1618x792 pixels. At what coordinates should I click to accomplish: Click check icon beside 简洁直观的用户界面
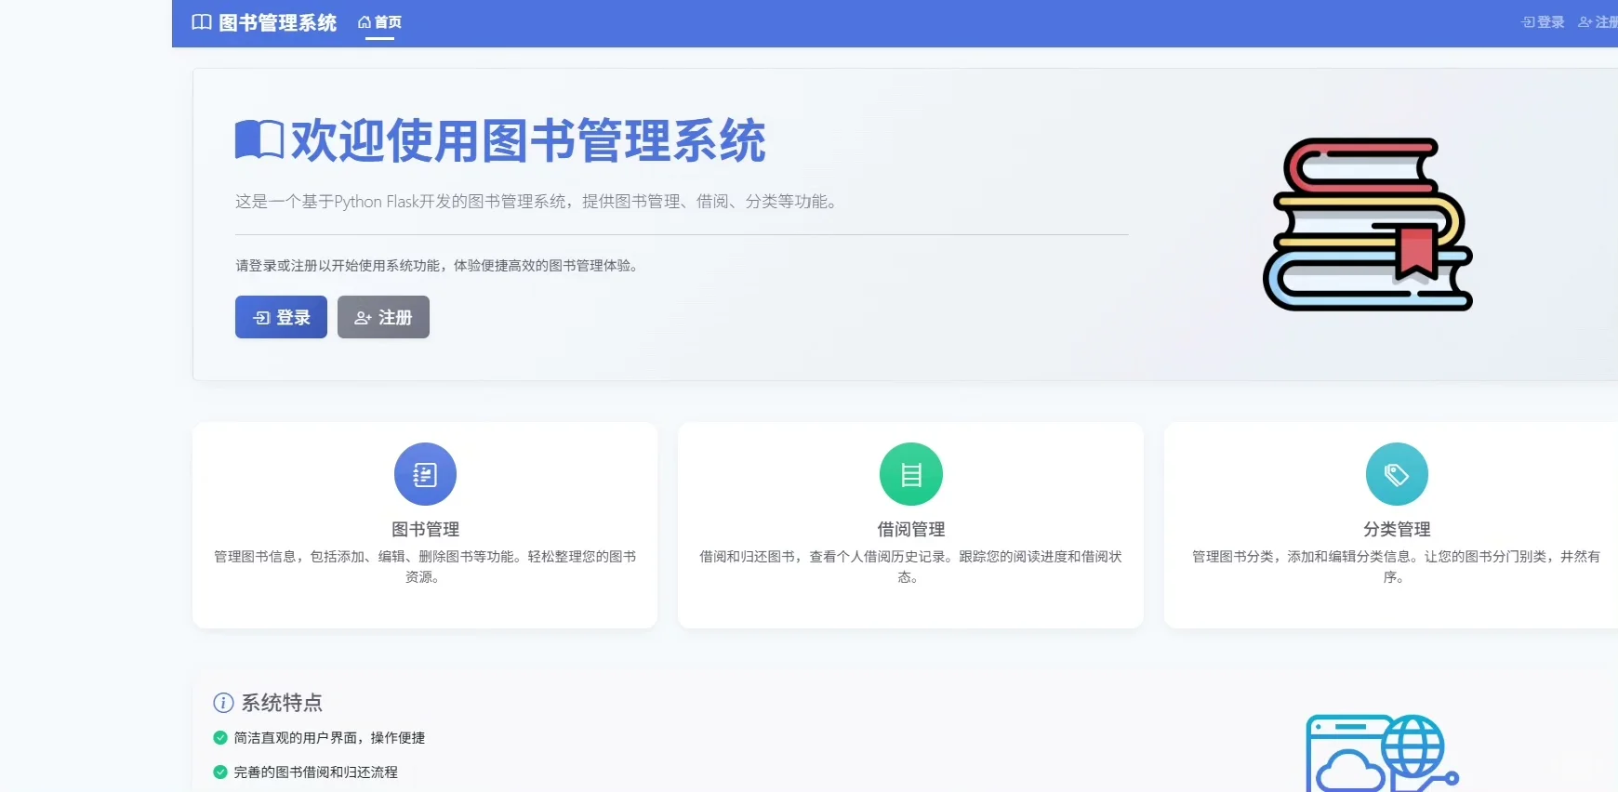click(x=220, y=737)
